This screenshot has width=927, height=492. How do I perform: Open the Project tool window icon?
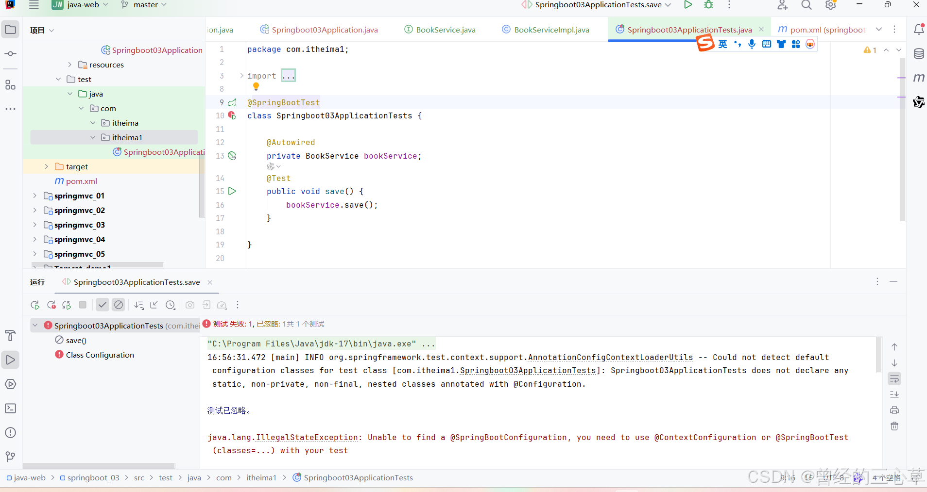coord(10,30)
